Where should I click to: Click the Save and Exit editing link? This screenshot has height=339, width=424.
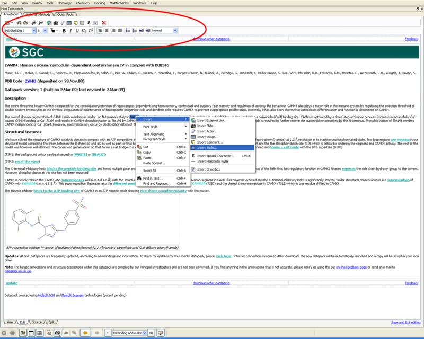[405, 322]
